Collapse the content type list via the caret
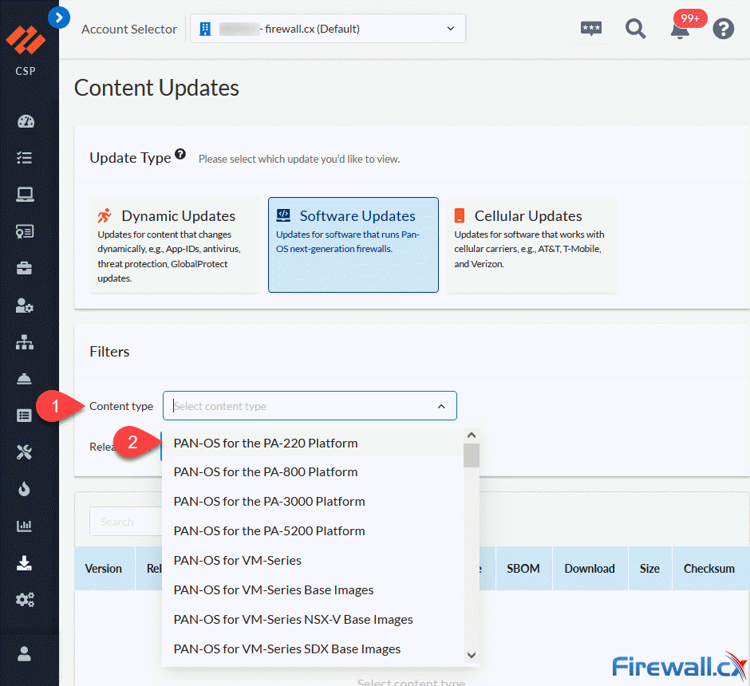The width and height of the screenshot is (750, 686). click(441, 406)
